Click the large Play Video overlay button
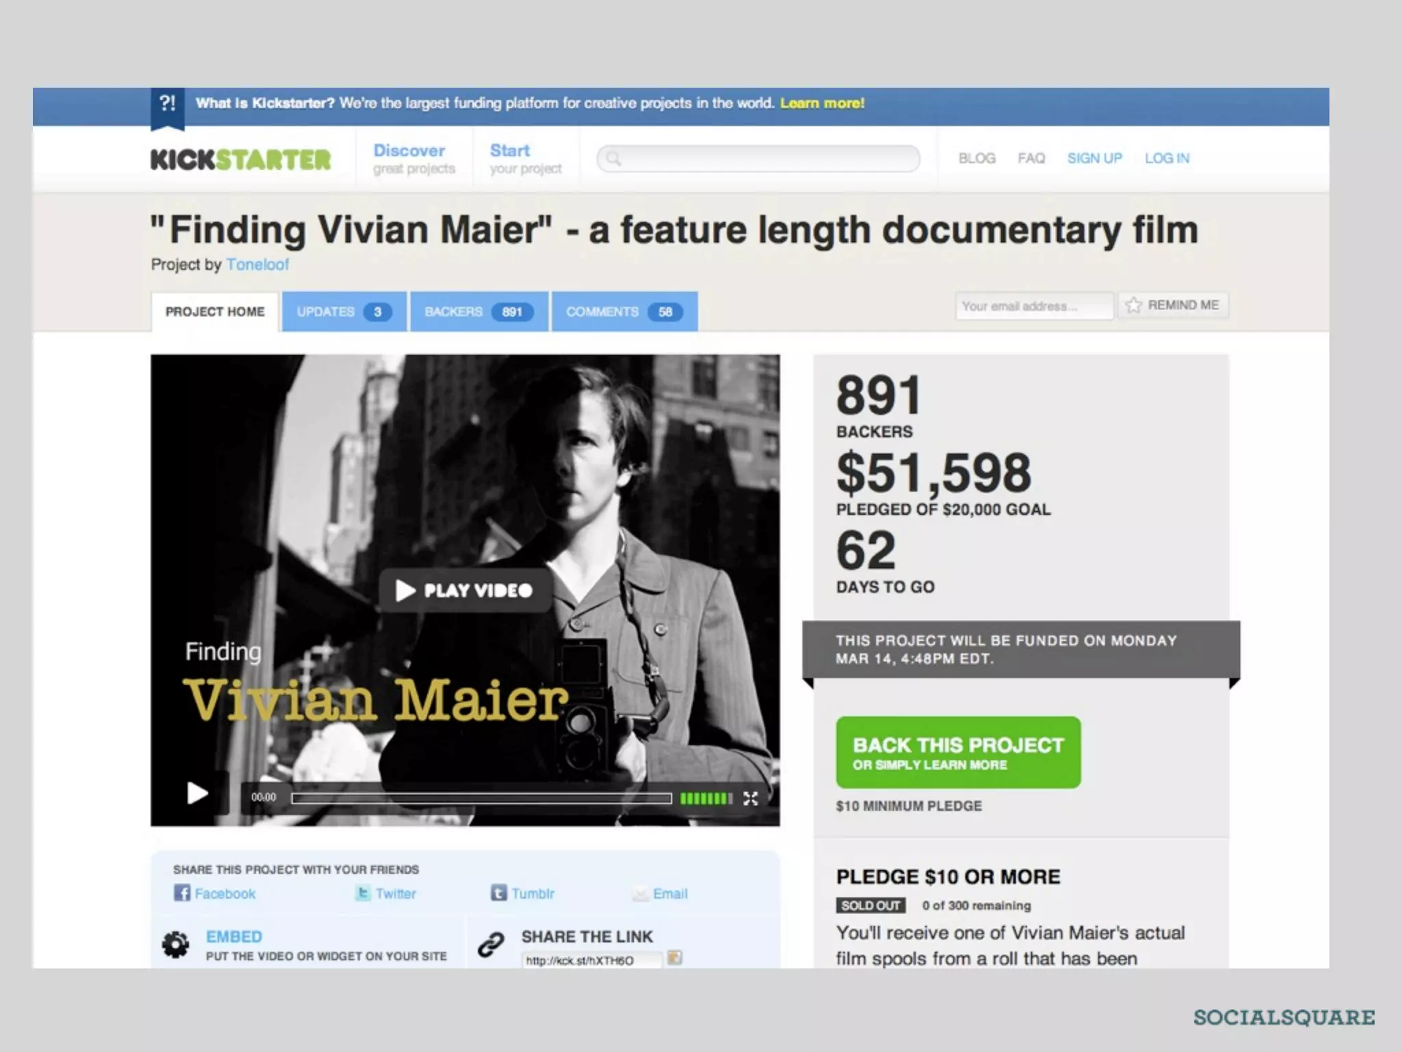This screenshot has width=1402, height=1052. [x=466, y=590]
